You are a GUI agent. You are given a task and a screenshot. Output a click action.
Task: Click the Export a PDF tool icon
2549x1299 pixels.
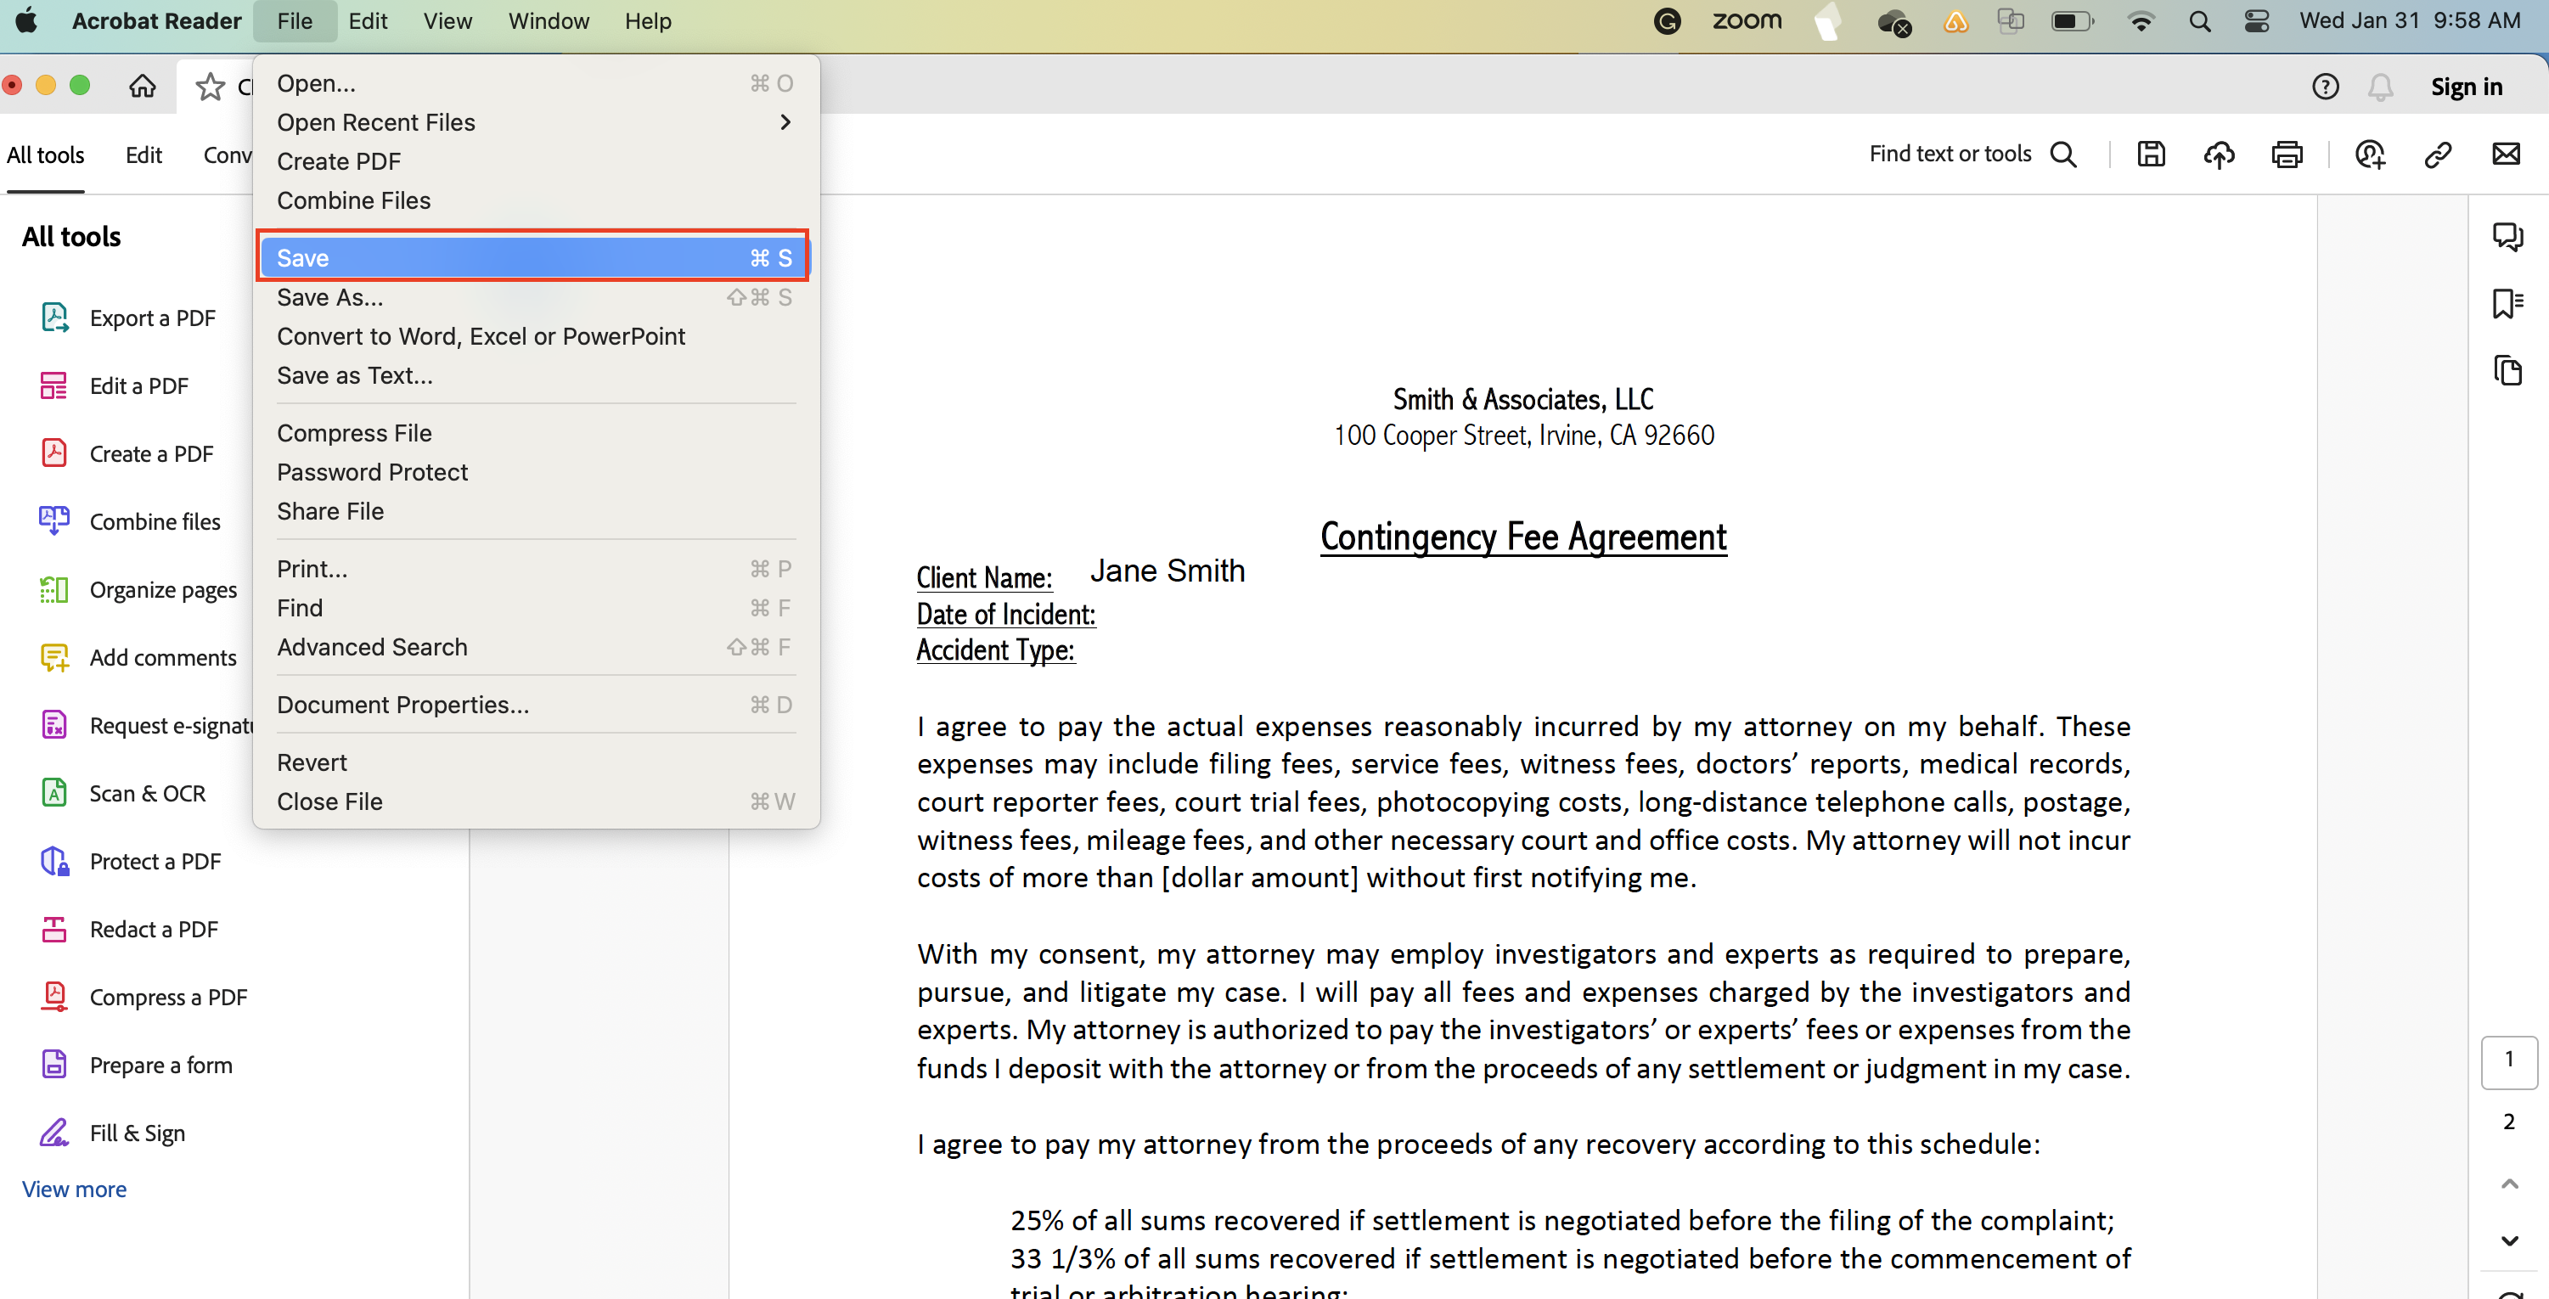coord(54,318)
